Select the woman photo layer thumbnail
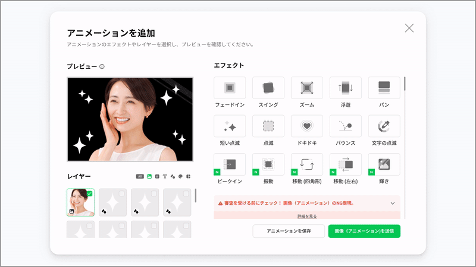Screen dimensions: 476x267 (x=80, y=202)
